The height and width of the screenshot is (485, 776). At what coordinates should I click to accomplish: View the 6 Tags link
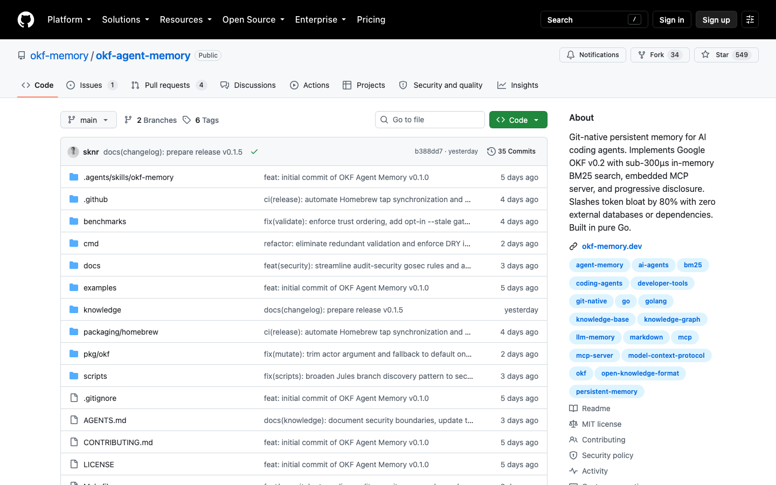[201, 120]
